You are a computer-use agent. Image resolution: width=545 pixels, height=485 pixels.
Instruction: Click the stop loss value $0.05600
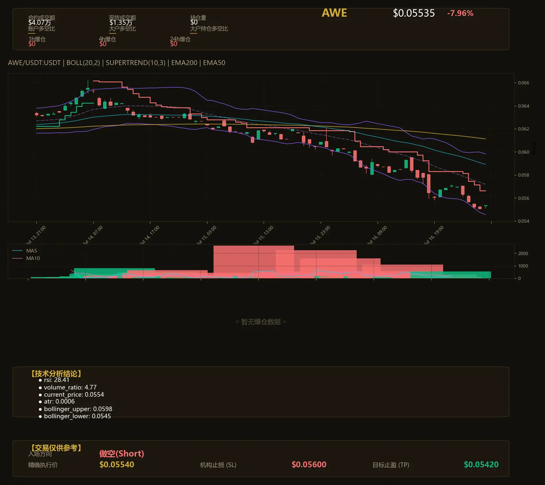click(x=309, y=464)
